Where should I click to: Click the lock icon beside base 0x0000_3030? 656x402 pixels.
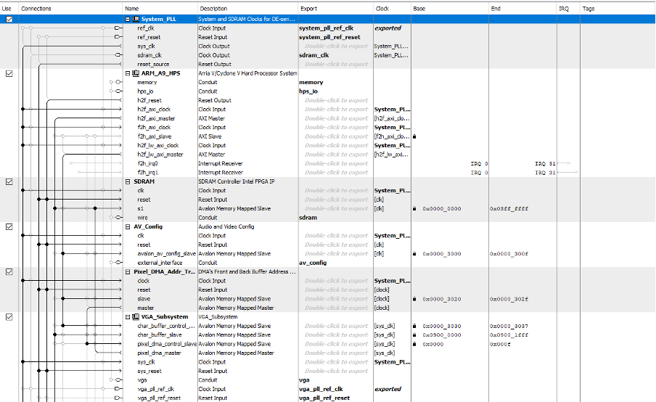click(x=414, y=326)
